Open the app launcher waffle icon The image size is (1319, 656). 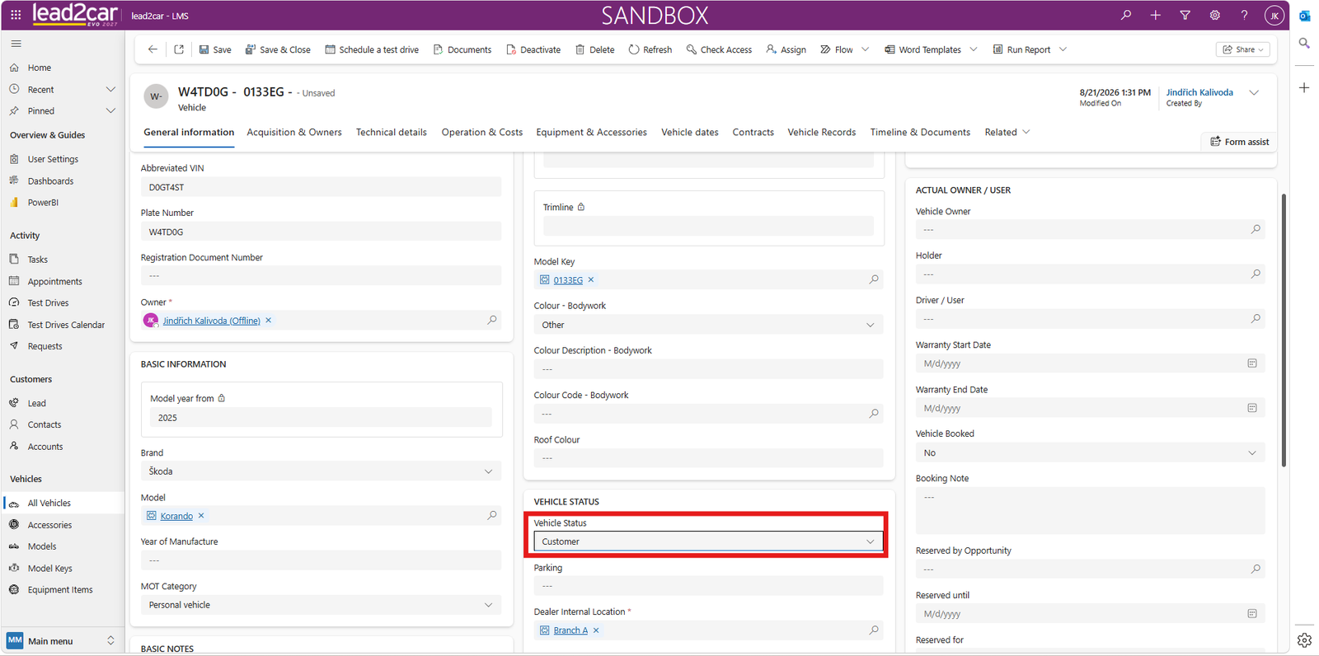point(16,15)
